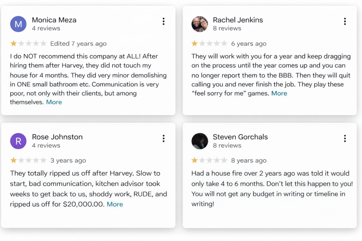Screen dimensions: 362x241
Task: Open Rose Johnston's reviewer profile name
Action: [x=57, y=137]
